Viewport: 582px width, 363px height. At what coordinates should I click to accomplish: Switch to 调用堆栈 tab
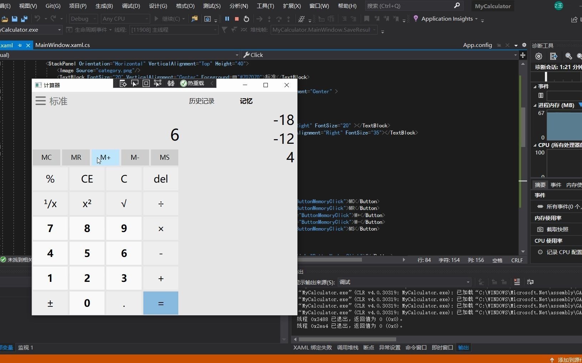(347, 348)
